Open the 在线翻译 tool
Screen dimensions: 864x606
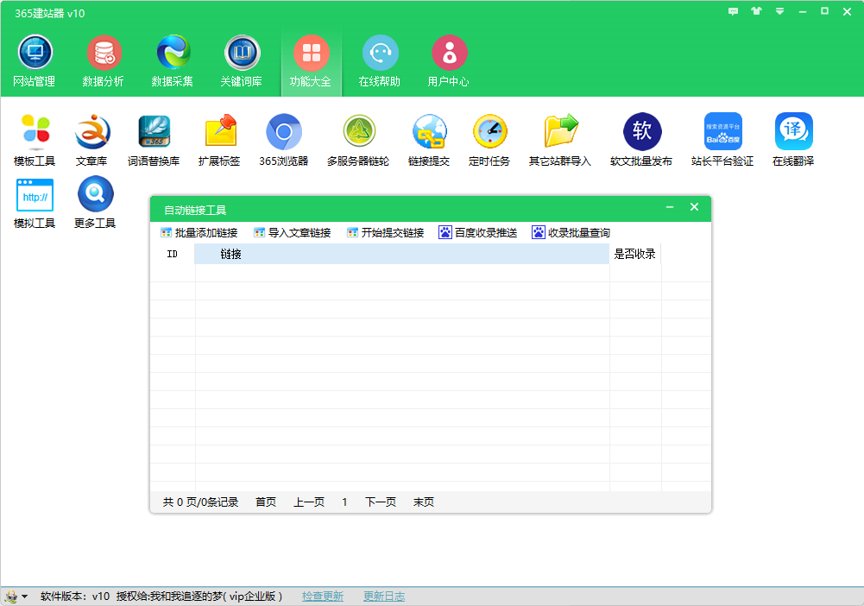click(x=793, y=140)
